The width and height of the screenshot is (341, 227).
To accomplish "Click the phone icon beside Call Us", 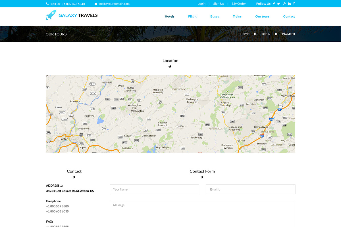I will (x=47, y=4).
